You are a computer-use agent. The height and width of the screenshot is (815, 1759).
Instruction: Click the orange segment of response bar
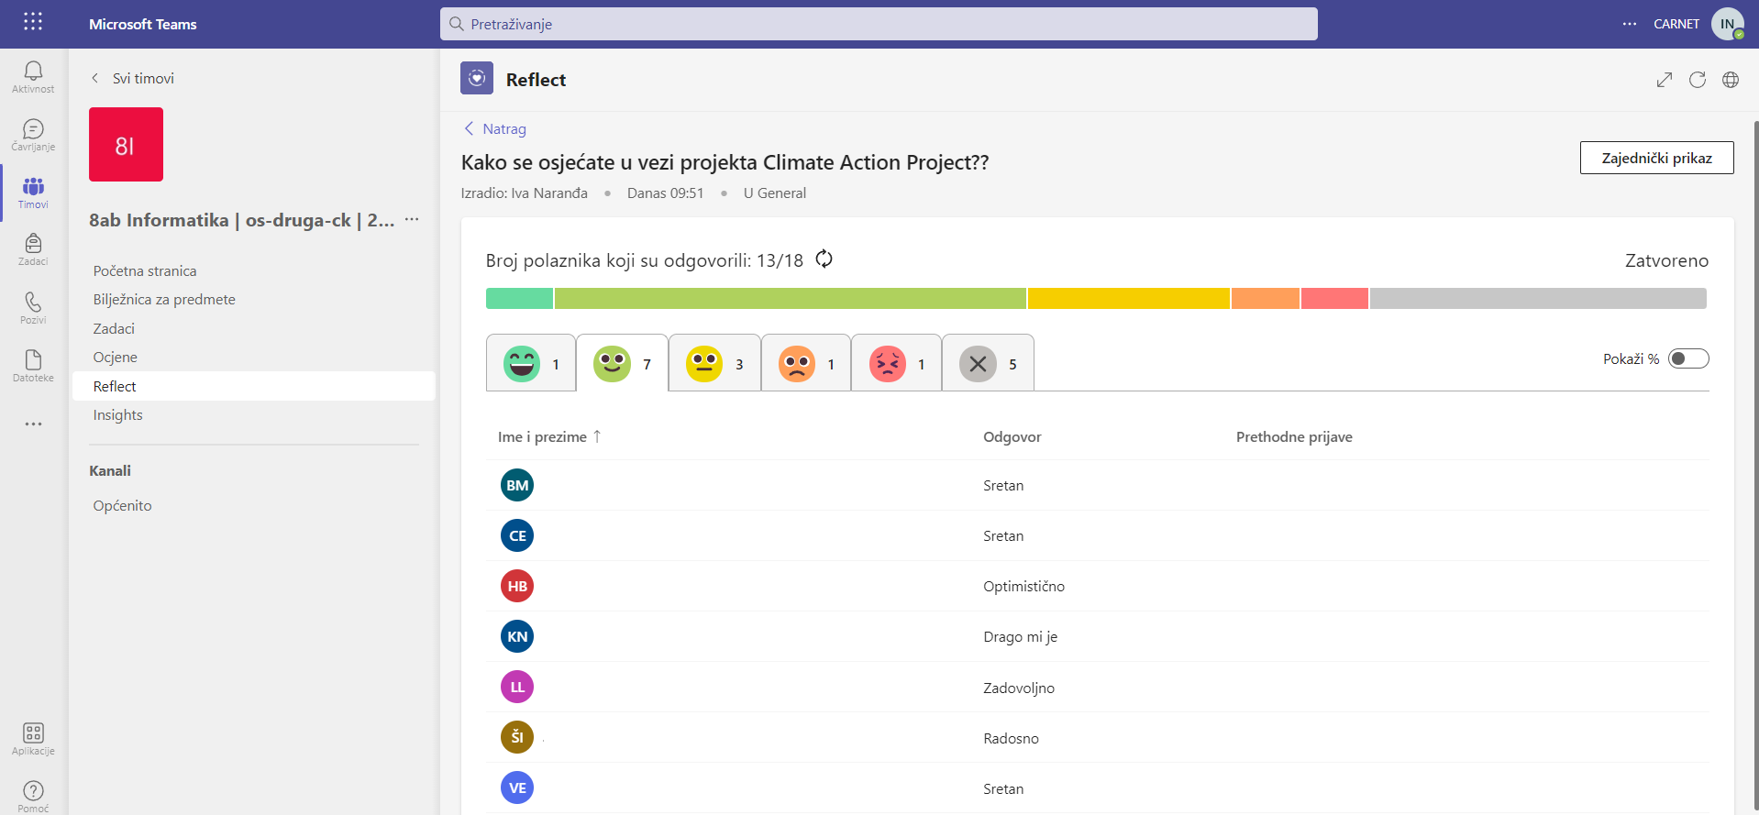(1265, 298)
